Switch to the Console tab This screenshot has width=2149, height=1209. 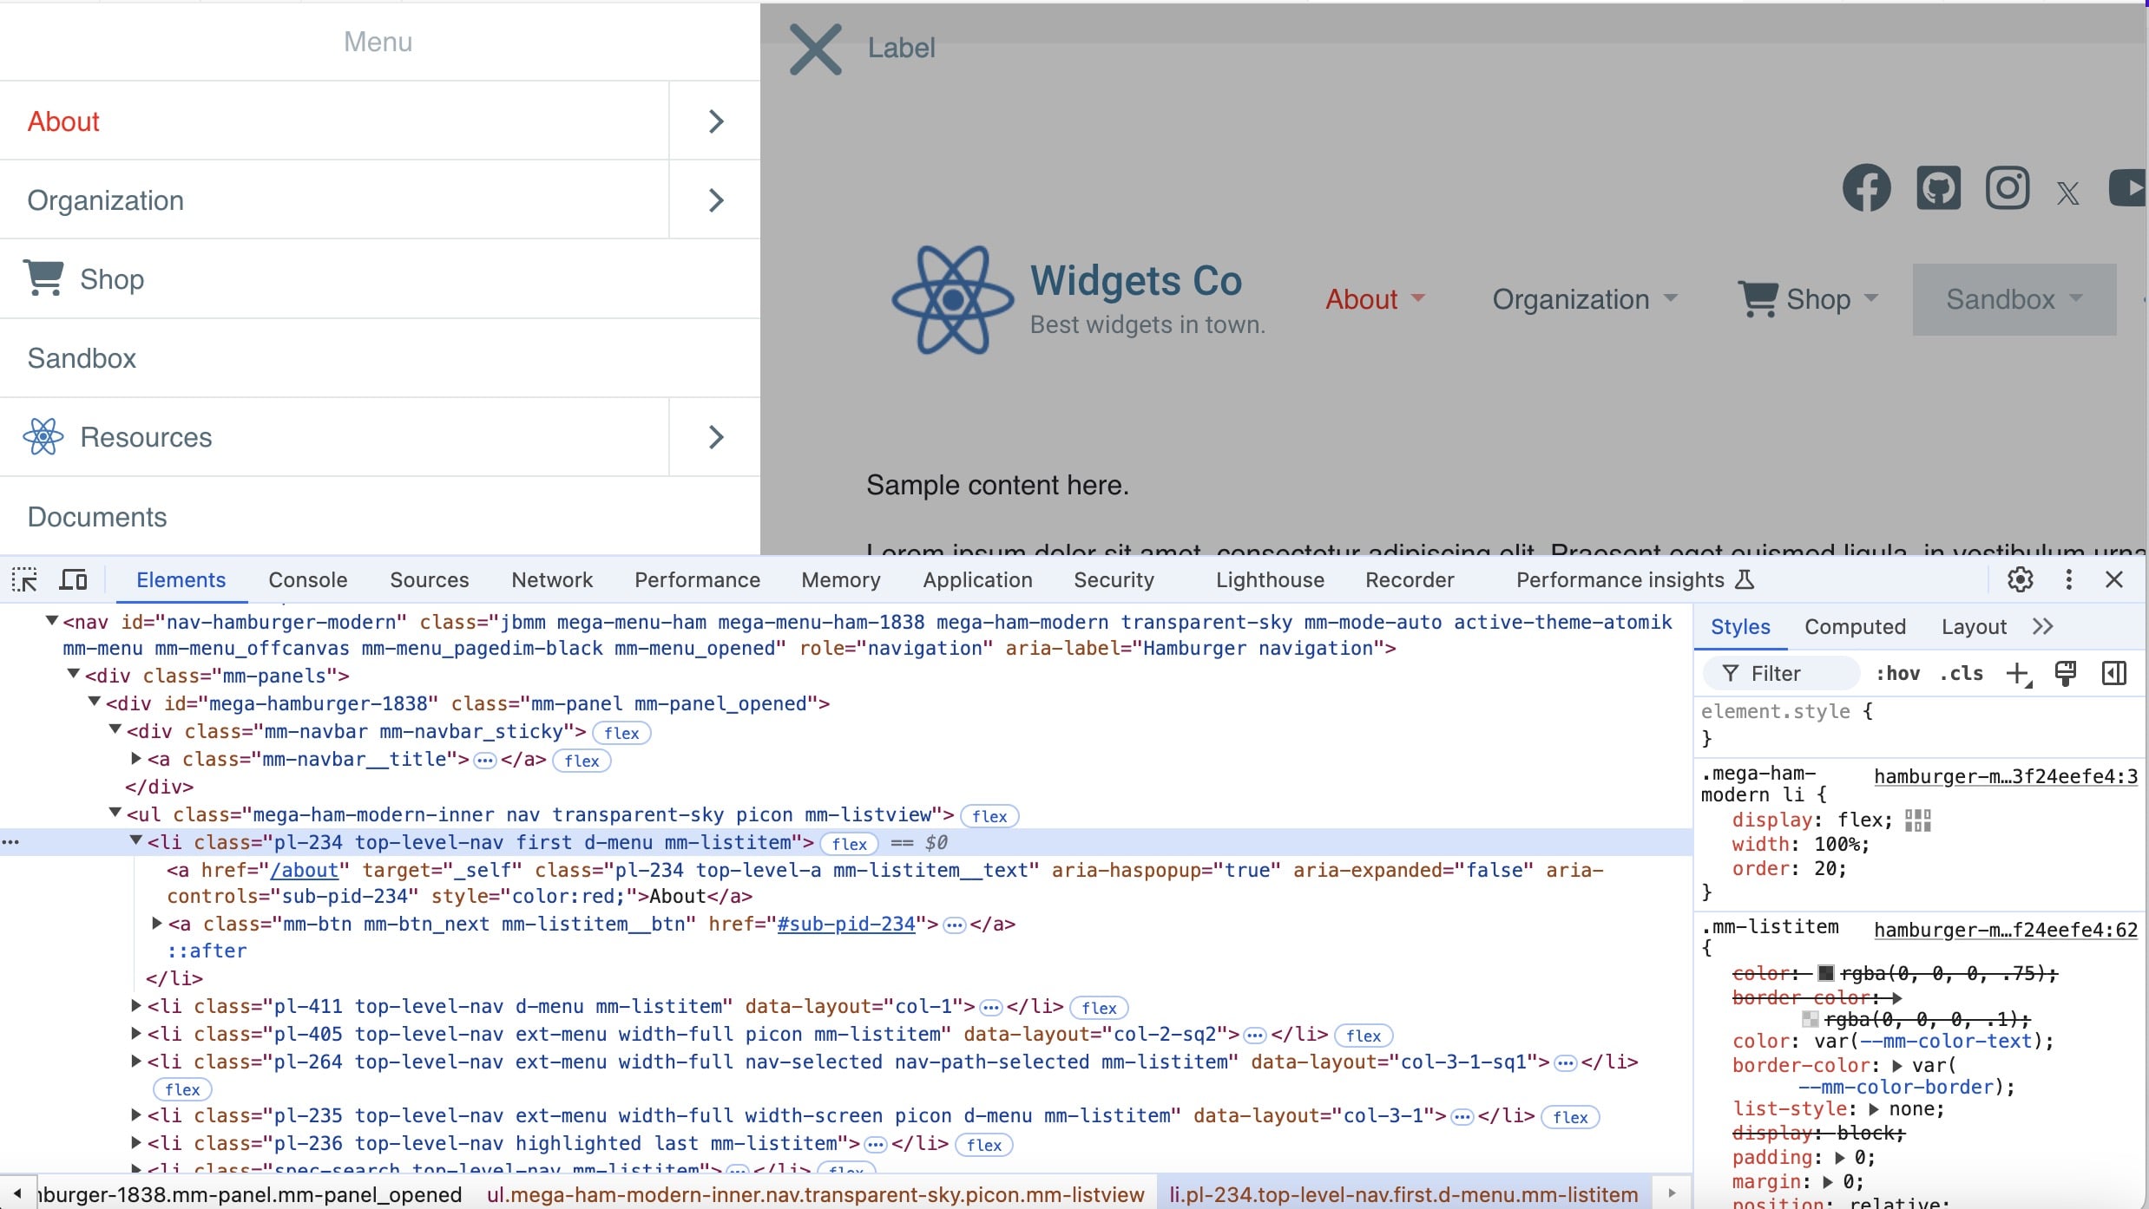307,579
